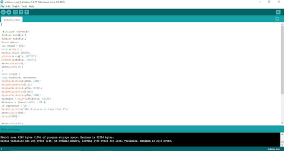Viewport: 284px width, 151px height.
Task: Click the 'pinMode(trigPin, OUTPUT);' line
Action: tap(20, 56)
